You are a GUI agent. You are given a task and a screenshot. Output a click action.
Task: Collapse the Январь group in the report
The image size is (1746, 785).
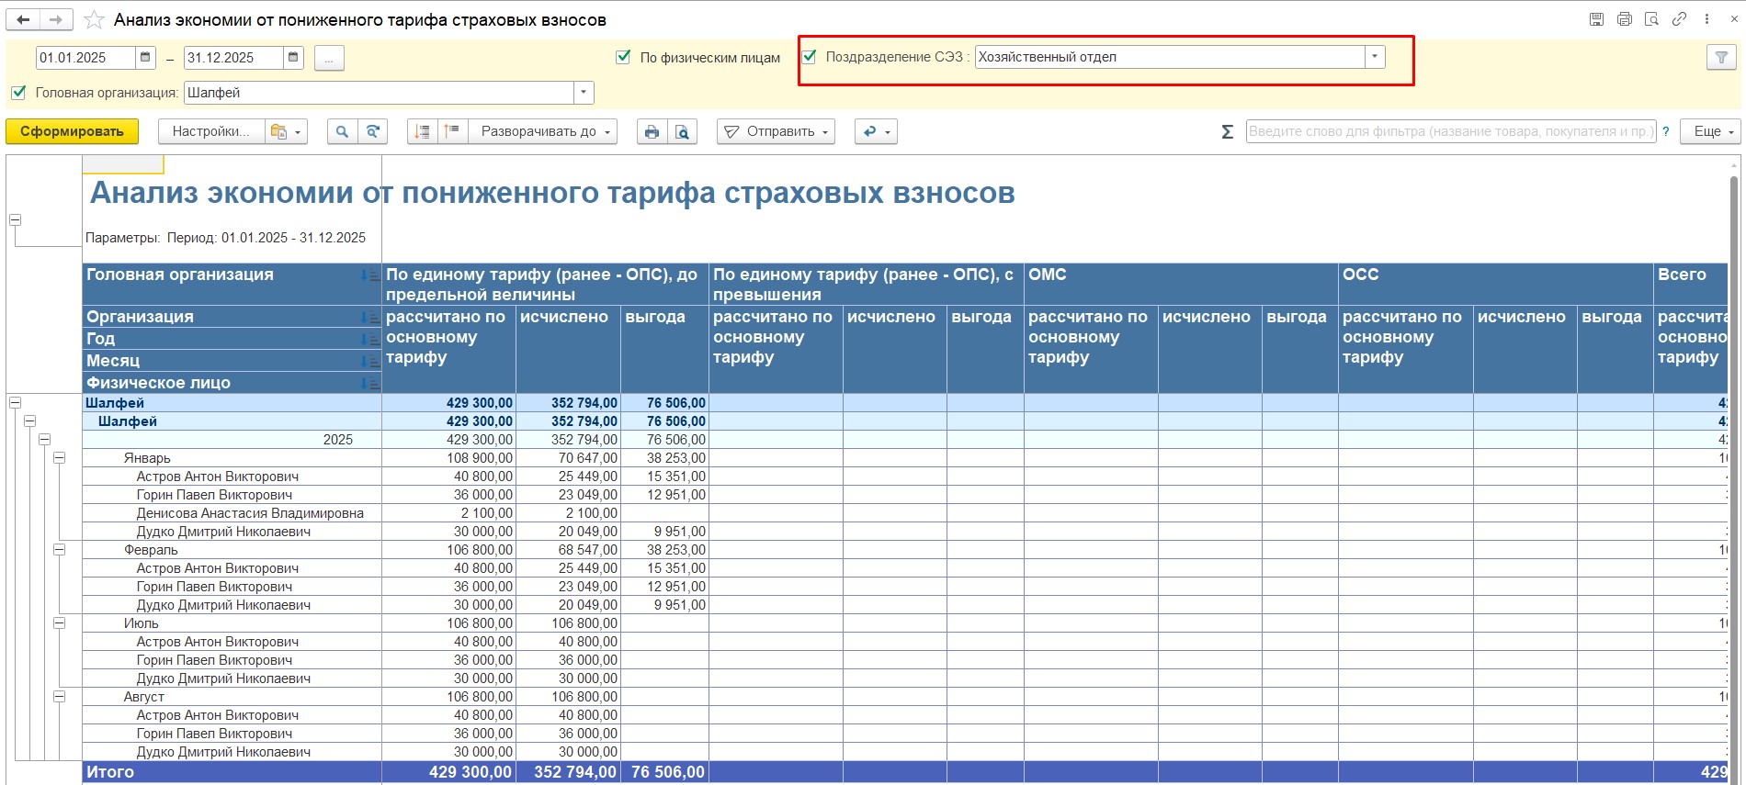coord(60,457)
